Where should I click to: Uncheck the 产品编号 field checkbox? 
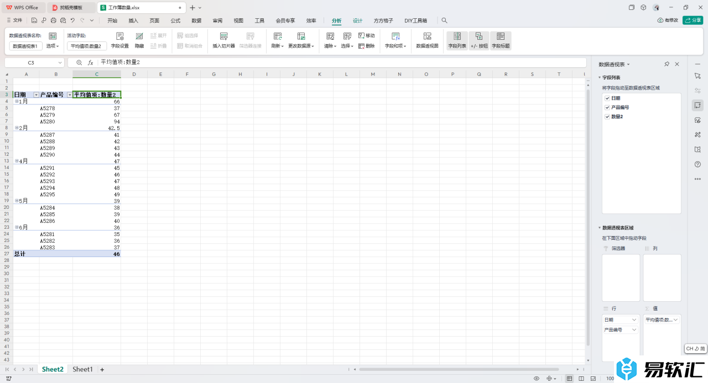[x=607, y=107]
